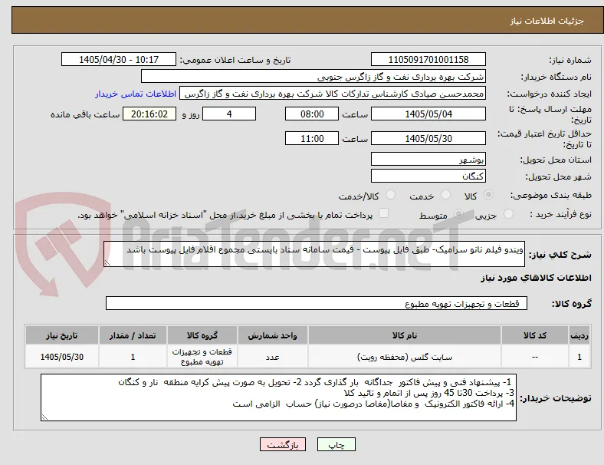This screenshot has width=604, height=465.
Task: Click the price validity date 1405/05/30 field
Action: point(428,138)
